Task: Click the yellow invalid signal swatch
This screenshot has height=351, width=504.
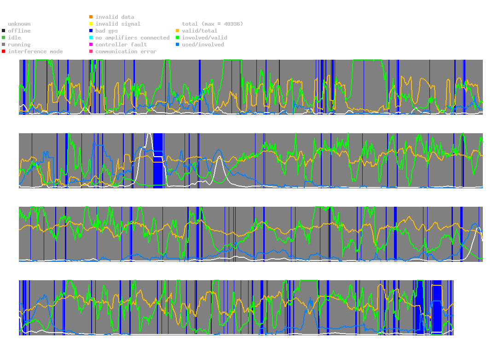Action: coord(91,24)
